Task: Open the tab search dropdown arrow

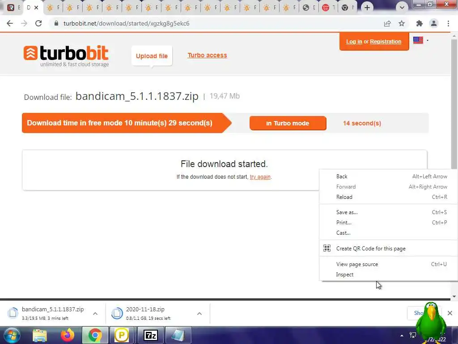Action: pos(402,8)
